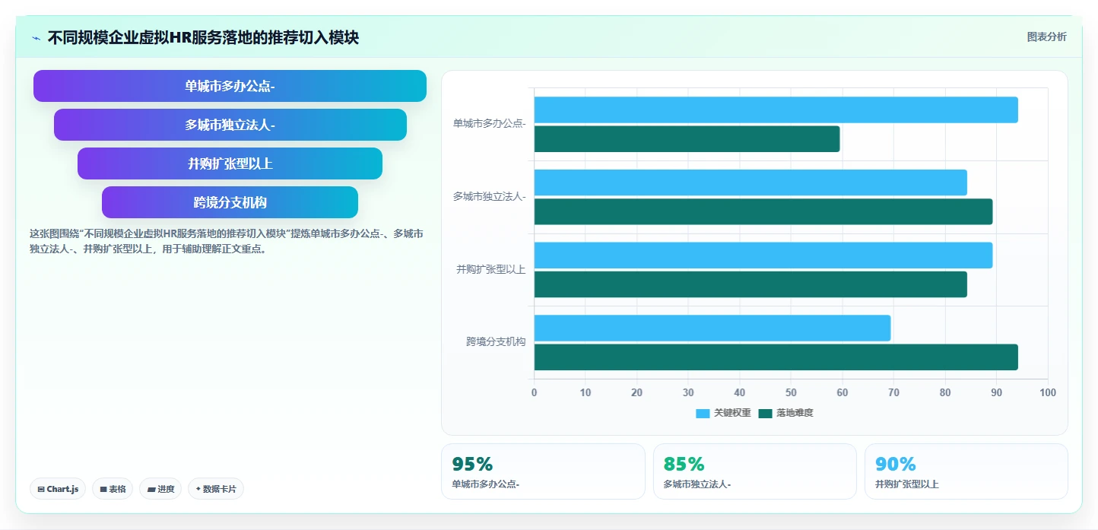
Task: Click the 关键权重 bar for 单城市多办公点-
Action: point(776,110)
